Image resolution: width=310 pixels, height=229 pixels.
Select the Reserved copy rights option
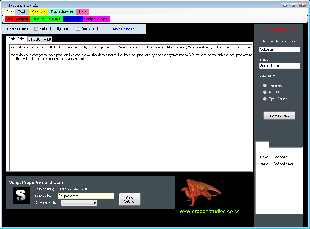point(265,85)
